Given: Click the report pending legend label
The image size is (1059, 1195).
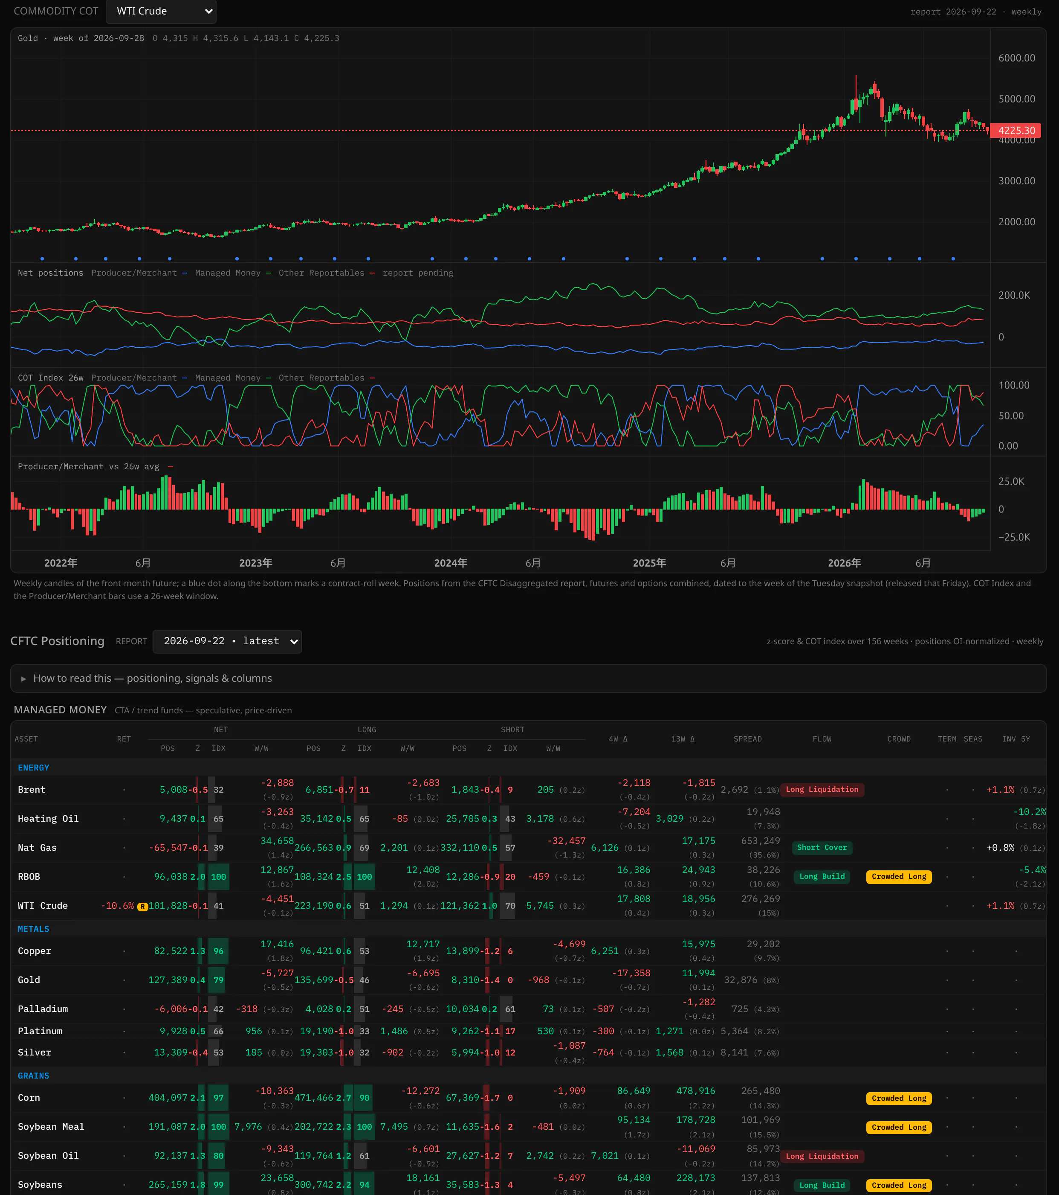Looking at the screenshot, I should click(418, 273).
